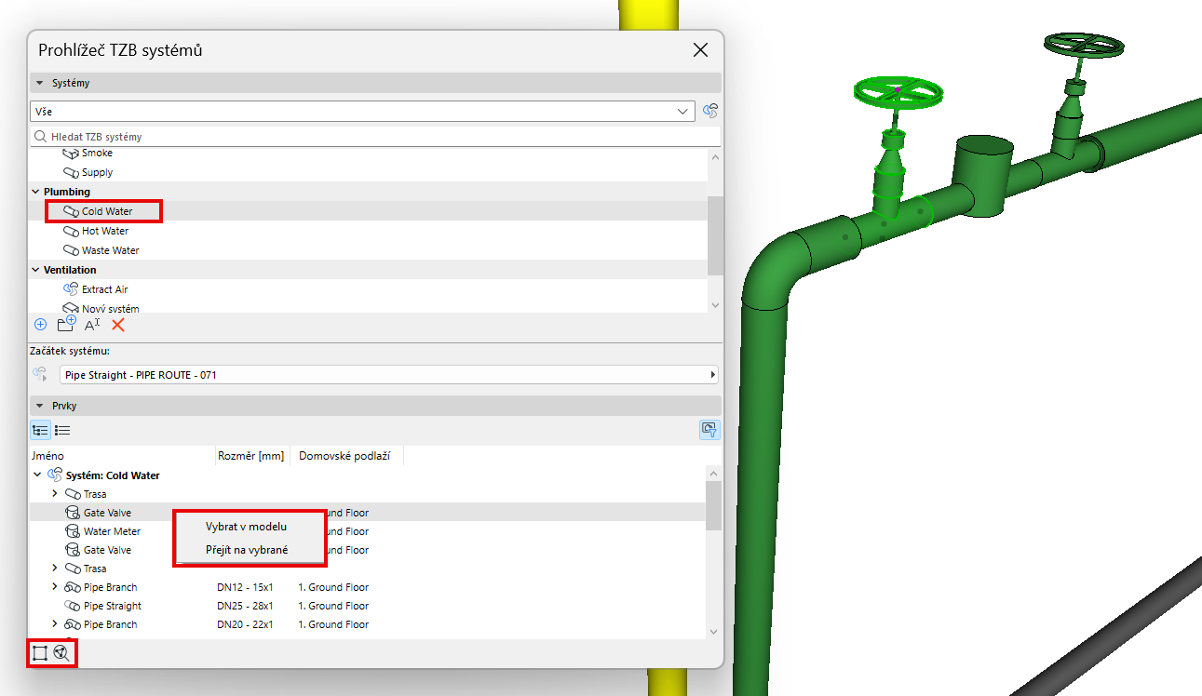Click the Prvky list scrollbar up arrow
The height and width of the screenshot is (696, 1202).
(713, 474)
